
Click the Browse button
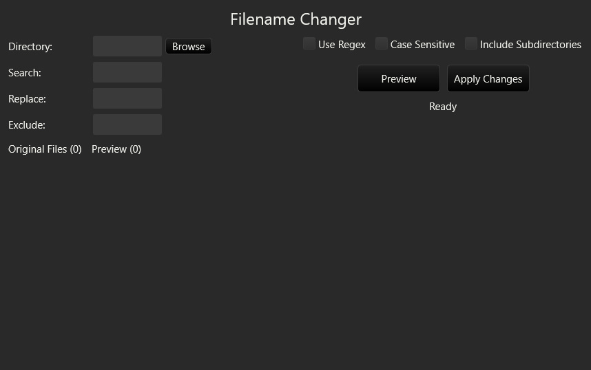click(188, 47)
